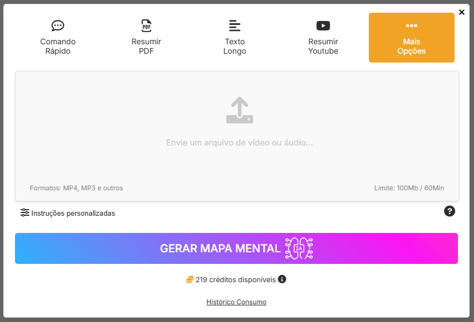This screenshot has width=474, height=322.
Task: Click the credits info icon
Action: tap(282, 279)
